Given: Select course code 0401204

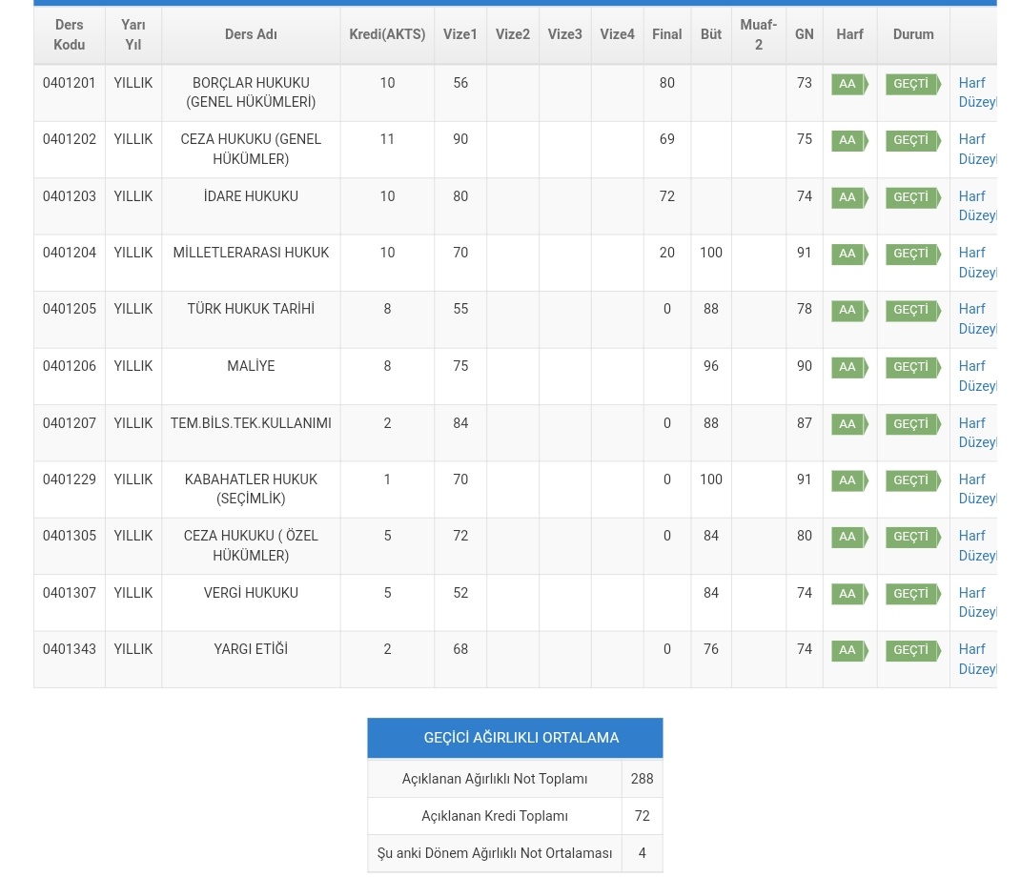Looking at the screenshot, I should pos(69,253).
